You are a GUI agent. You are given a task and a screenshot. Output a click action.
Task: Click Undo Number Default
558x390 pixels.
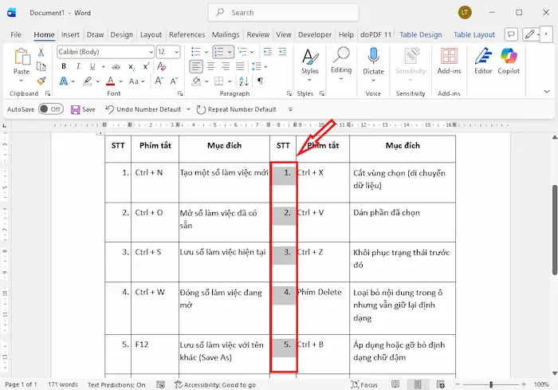pyautogui.click(x=143, y=109)
